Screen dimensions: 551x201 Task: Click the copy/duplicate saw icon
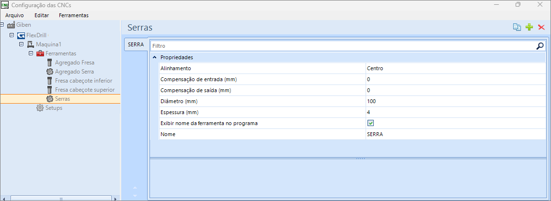click(x=517, y=27)
